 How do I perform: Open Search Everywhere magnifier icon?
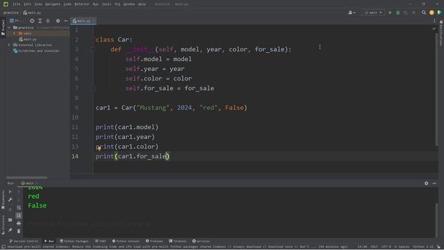(424, 12)
